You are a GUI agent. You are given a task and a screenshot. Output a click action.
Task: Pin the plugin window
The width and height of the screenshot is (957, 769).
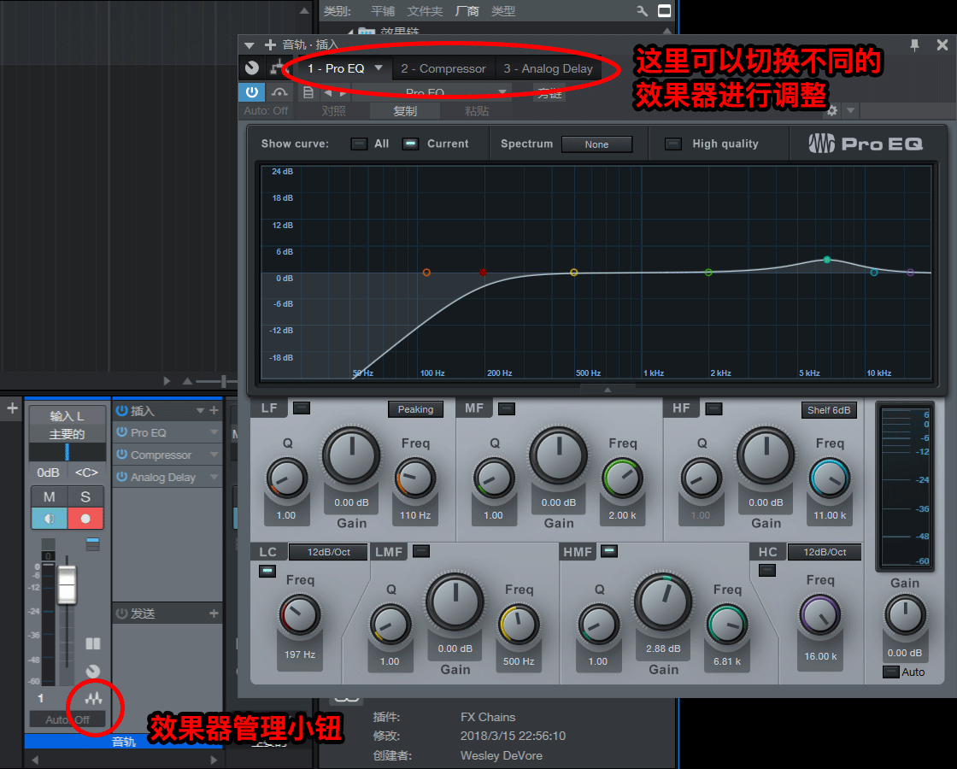[914, 45]
